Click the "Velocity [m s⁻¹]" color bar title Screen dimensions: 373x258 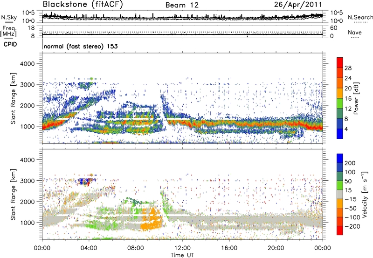point(365,194)
